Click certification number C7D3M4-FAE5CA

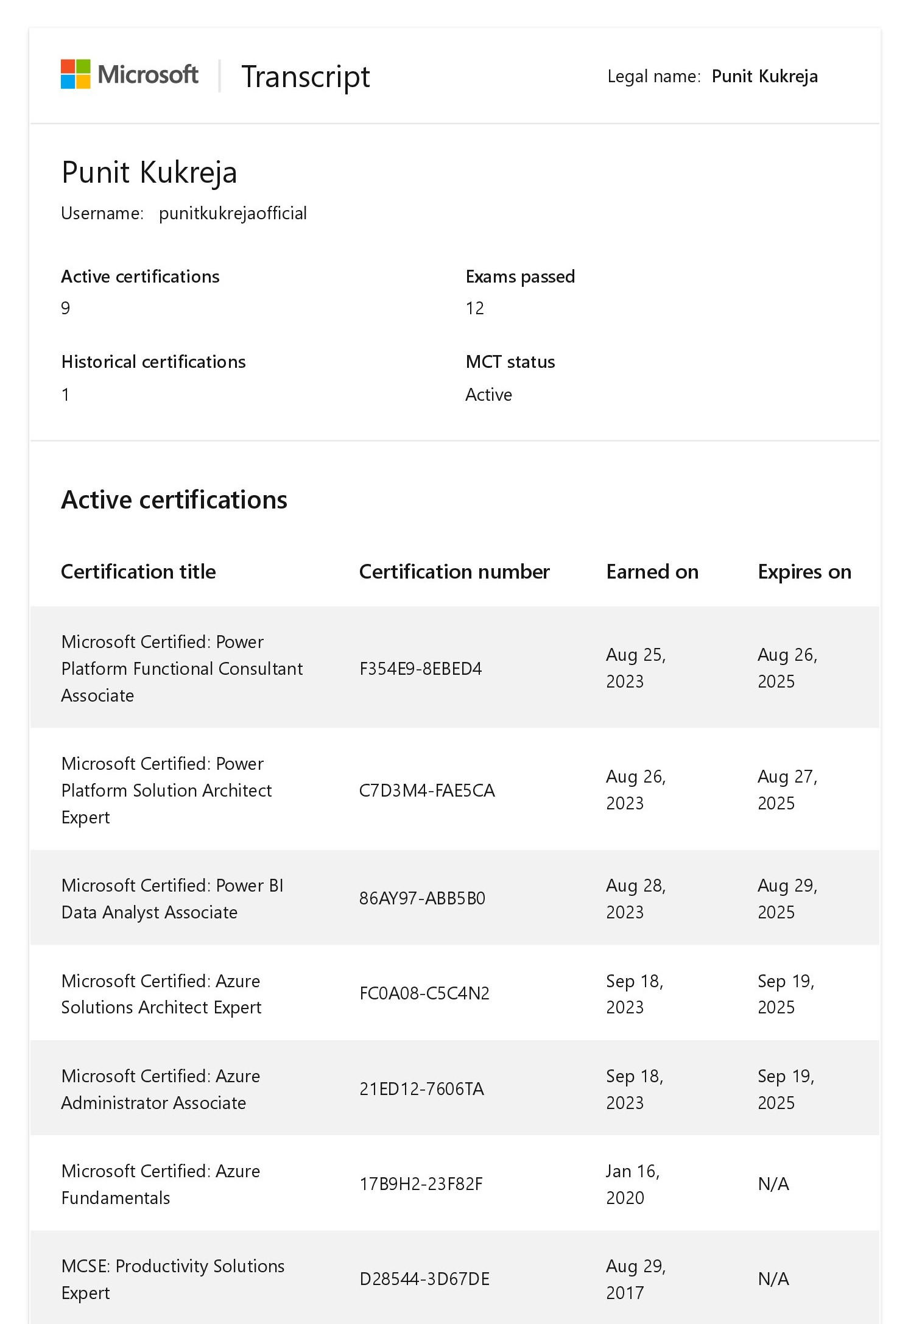[x=427, y=790]
